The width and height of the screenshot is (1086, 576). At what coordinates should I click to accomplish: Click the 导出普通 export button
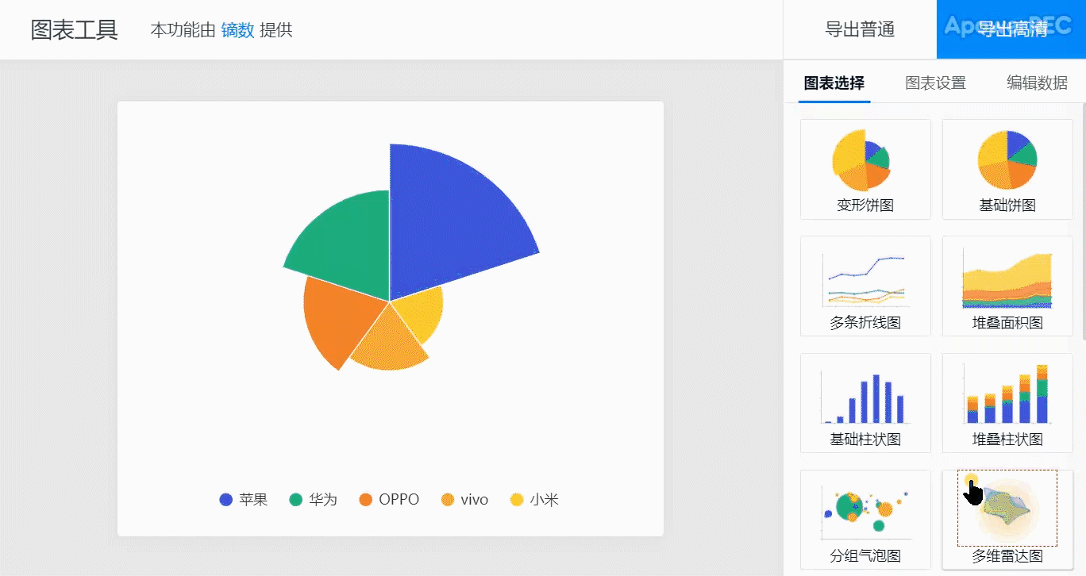tap(860, 30)
